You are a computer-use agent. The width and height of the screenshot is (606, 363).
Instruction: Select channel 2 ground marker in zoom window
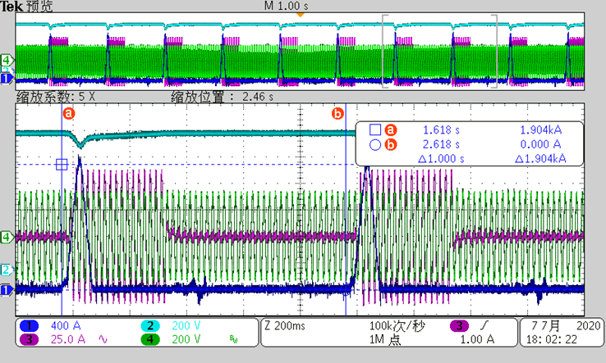[x=7, y=270]
